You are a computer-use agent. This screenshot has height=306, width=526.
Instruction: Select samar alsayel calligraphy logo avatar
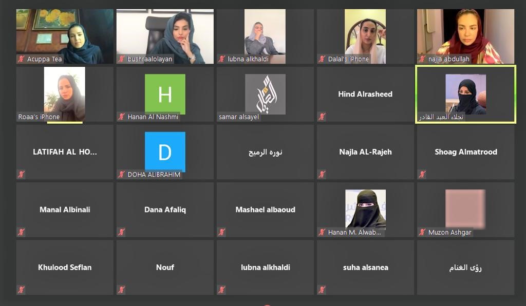coord(266,94)
